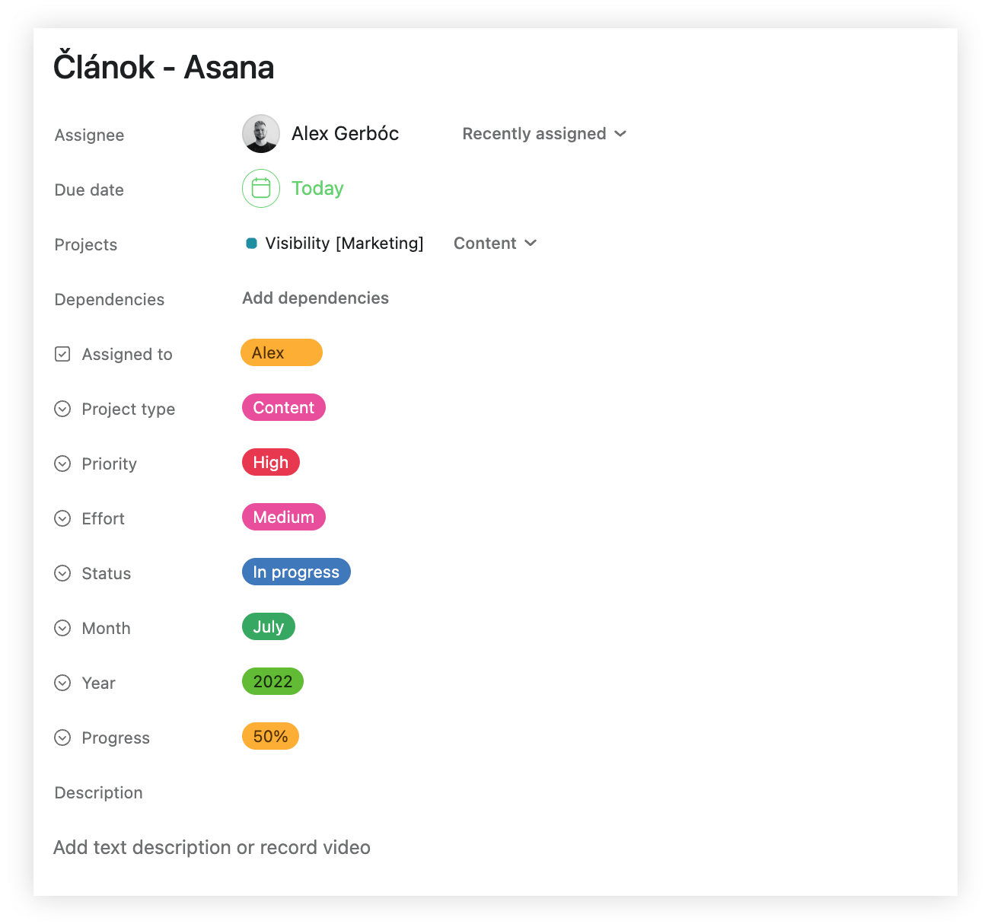
Task: Click the task title Článok - Asana
Action: [x=164, y=68]
